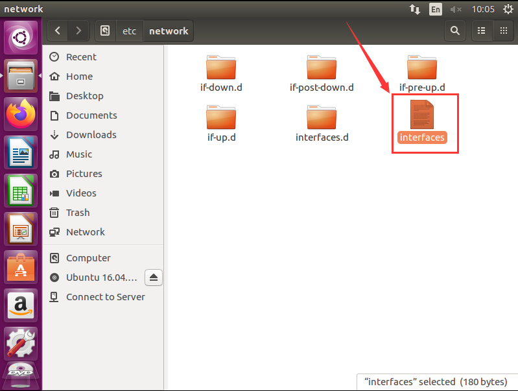Image resolution: width=518 pixels, height=391 pixels.
Task: Open the network connections indicator
Action: click(415, 9)
